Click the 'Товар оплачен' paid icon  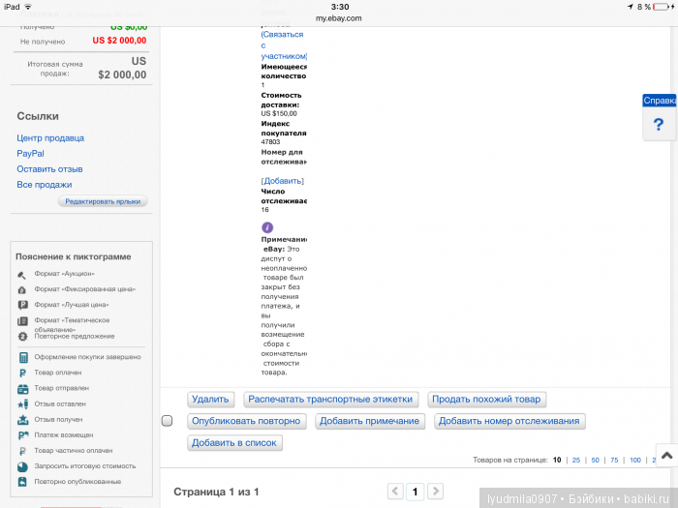(x=22, y=373)
